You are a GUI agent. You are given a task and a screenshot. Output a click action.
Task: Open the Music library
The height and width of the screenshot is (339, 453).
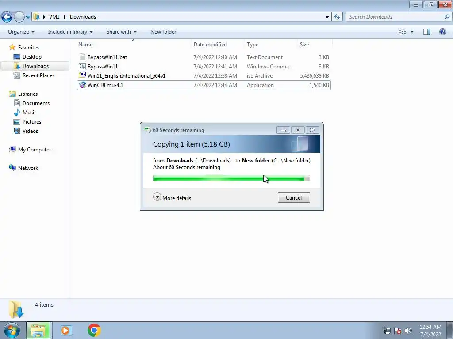tap(30, 113)
